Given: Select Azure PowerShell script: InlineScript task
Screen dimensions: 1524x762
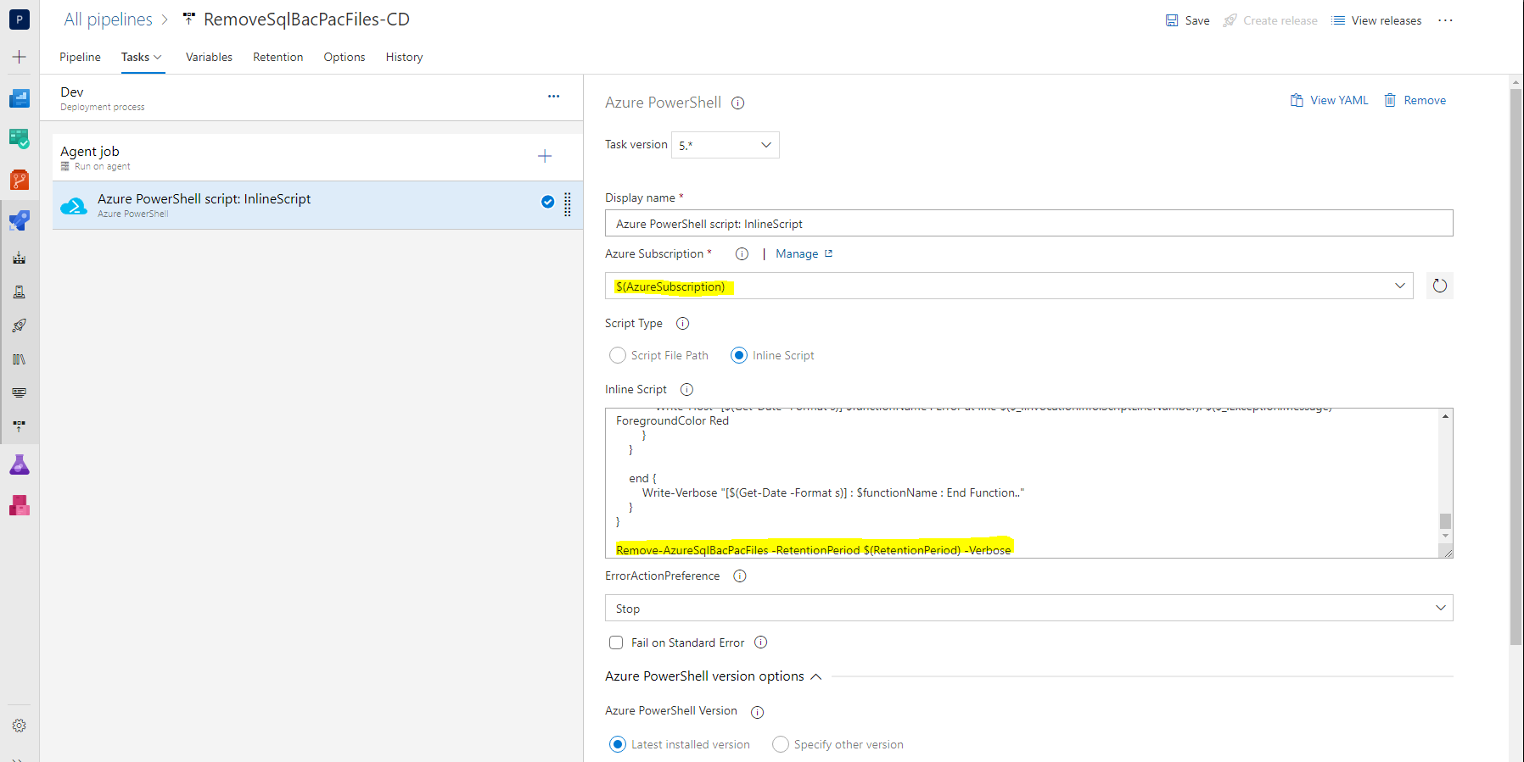Looking at the screenshot, I should click(x=317, y=205).
